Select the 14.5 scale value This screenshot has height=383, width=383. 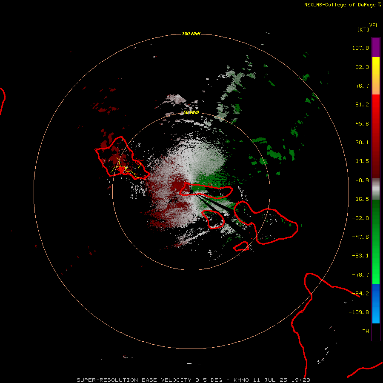coord(362,161)
